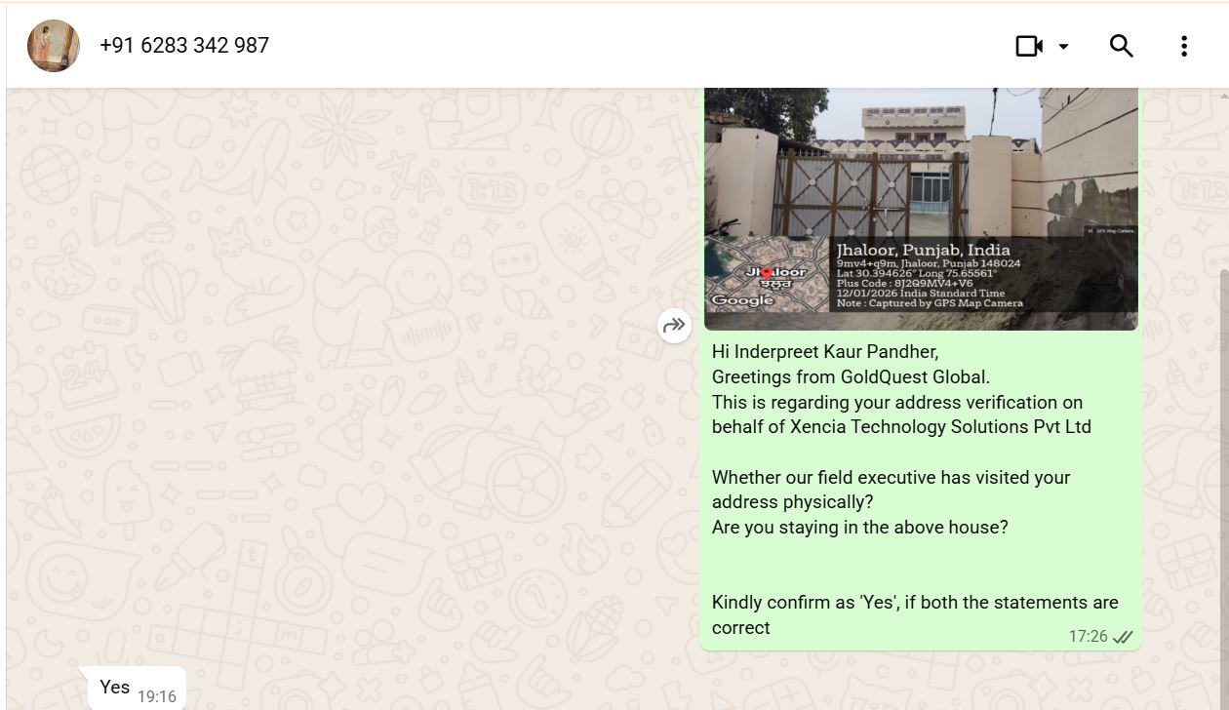Click the 19:16 timestamp on Yes reply
Viewport: 1229px width, 710px height.
[x=157, y=696]
